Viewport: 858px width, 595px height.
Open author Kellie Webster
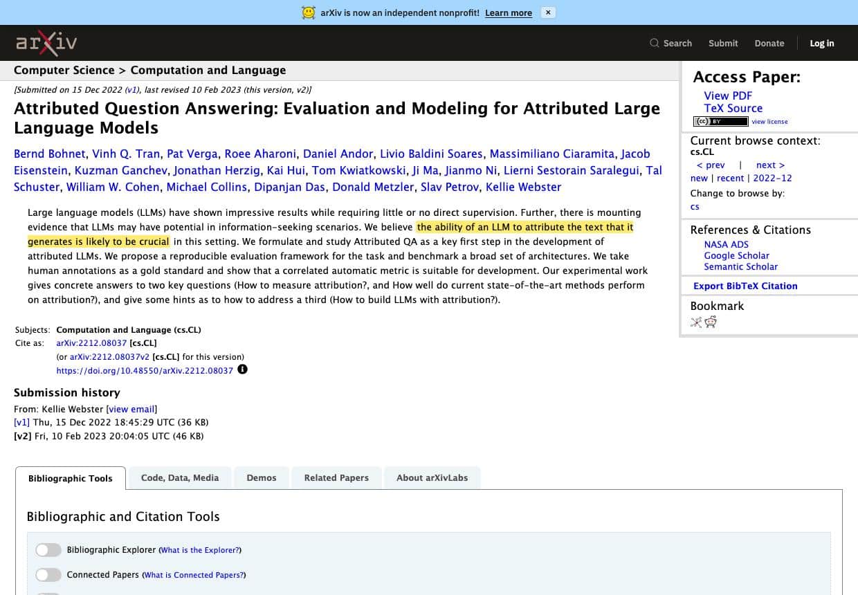tap(523, 187)
